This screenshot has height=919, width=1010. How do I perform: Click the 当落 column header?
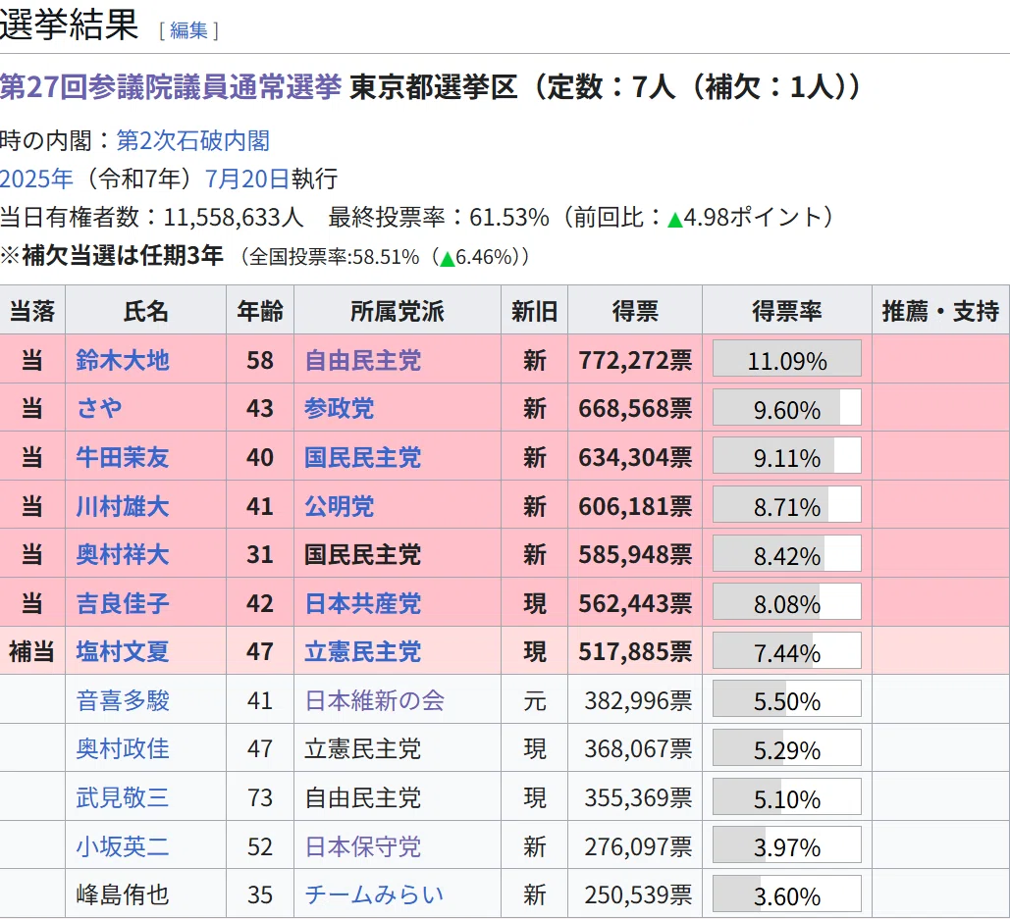(32, 311)
